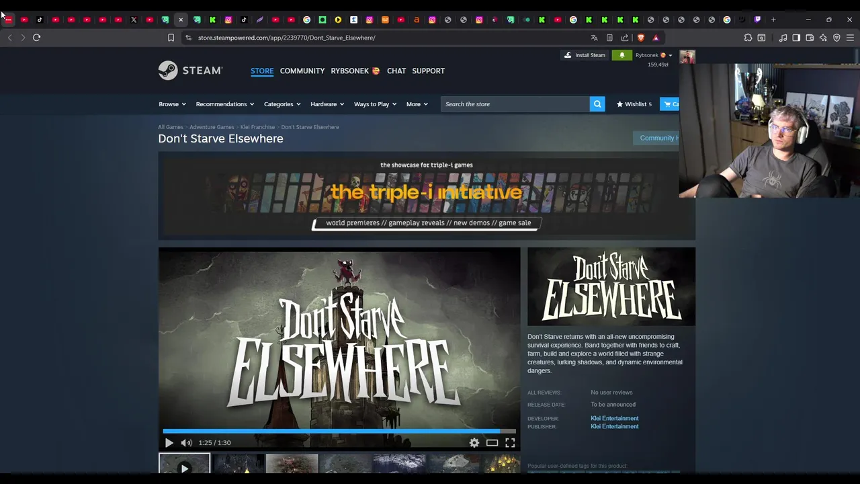Go back with the browser back arrow
860x484 pixels.
[x=9, y=38]
